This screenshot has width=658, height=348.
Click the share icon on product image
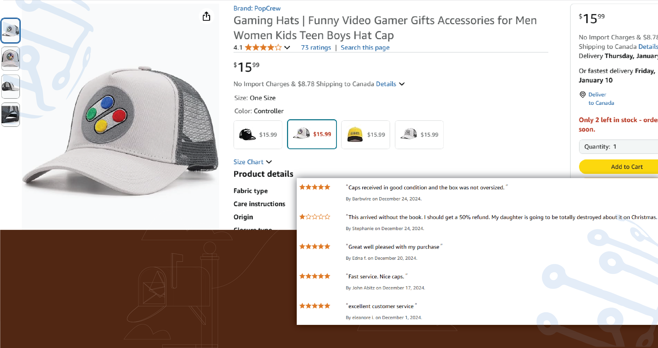point(206,16)
